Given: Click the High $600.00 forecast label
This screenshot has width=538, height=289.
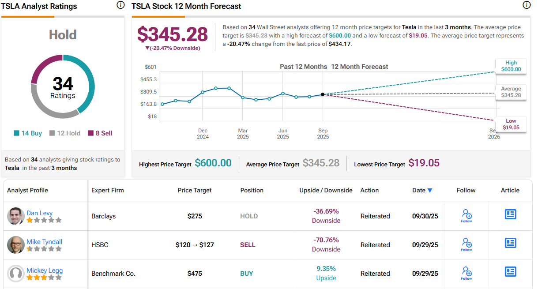Looking at the screenshot, I should click(x=511, y=66).
